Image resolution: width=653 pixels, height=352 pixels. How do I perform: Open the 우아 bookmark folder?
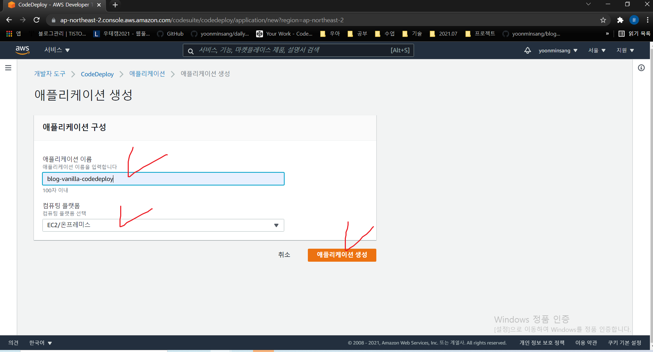click(x=330, y=34)
